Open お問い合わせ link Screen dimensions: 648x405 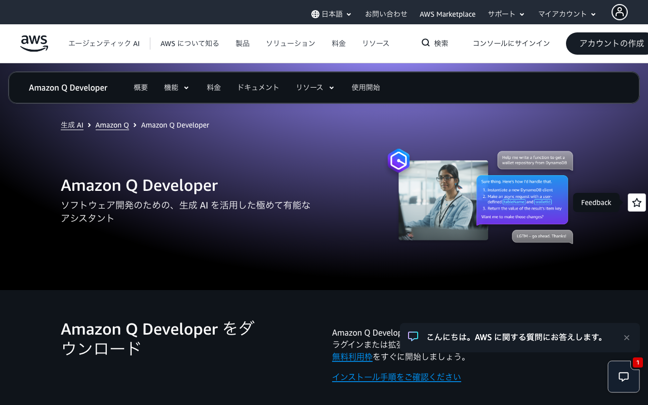pyautogui.click(x=386, y=14)
